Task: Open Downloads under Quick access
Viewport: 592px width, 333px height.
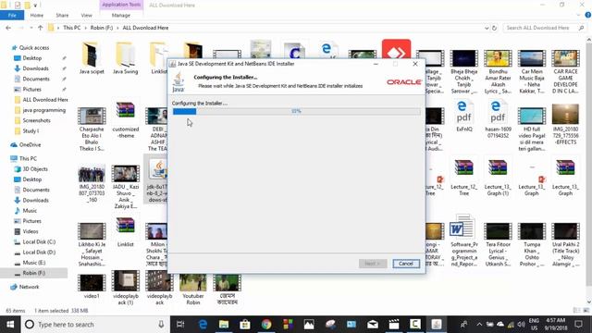Action: (x=35, y=68)
